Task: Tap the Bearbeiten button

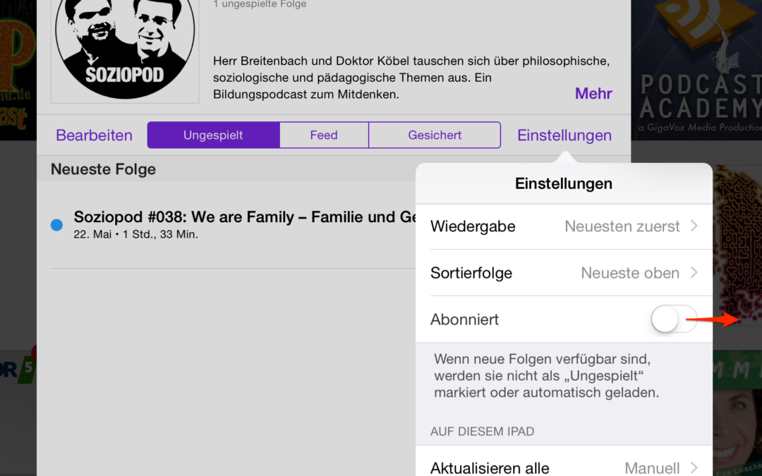Action: coord(95,135)
